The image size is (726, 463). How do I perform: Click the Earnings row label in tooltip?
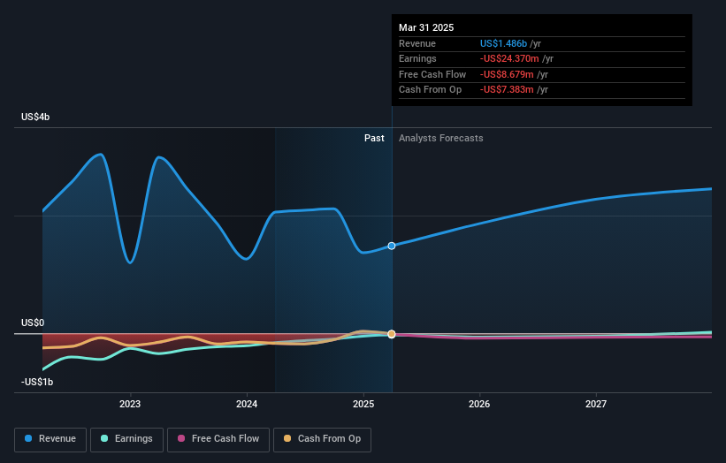[417, 58]
